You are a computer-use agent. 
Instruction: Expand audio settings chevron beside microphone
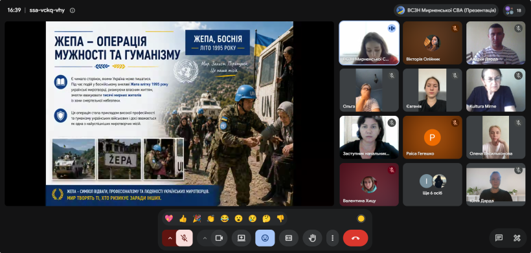point(170,238)
